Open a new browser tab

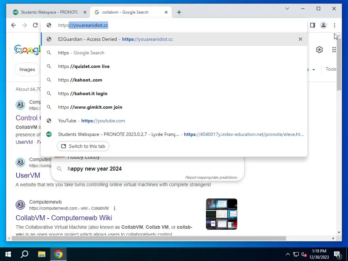click(179, 12)
